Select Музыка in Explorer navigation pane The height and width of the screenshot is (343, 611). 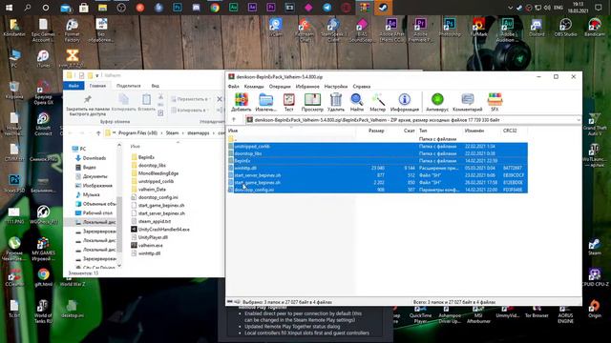87,194
